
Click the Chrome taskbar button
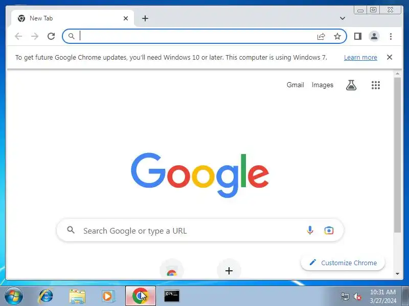pyautogui.click(x=141, y=296)
